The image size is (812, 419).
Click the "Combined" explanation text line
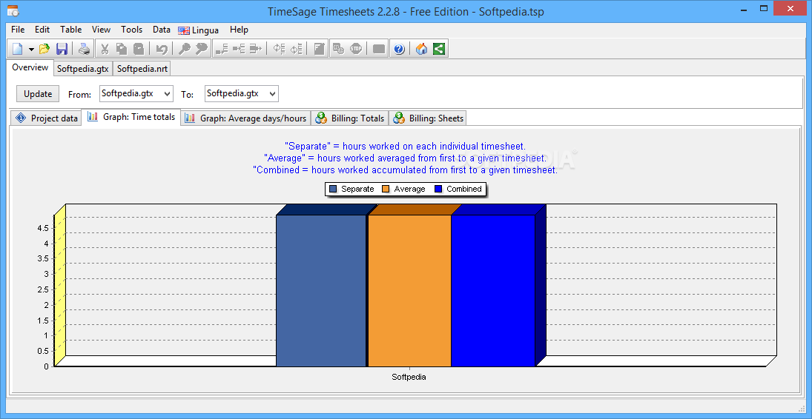(405, 170)
